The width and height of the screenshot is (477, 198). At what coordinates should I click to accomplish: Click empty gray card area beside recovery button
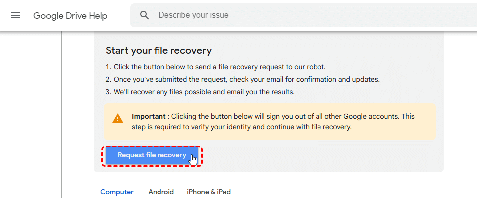coord(319,156)
